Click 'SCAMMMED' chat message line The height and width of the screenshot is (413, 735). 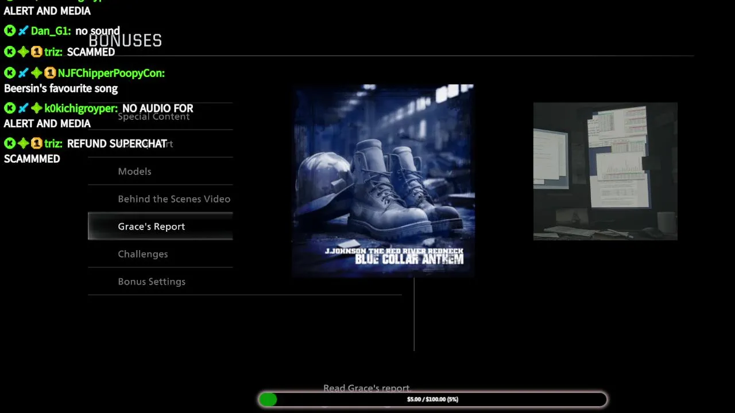pyautogui.click(x=32, y=159)
